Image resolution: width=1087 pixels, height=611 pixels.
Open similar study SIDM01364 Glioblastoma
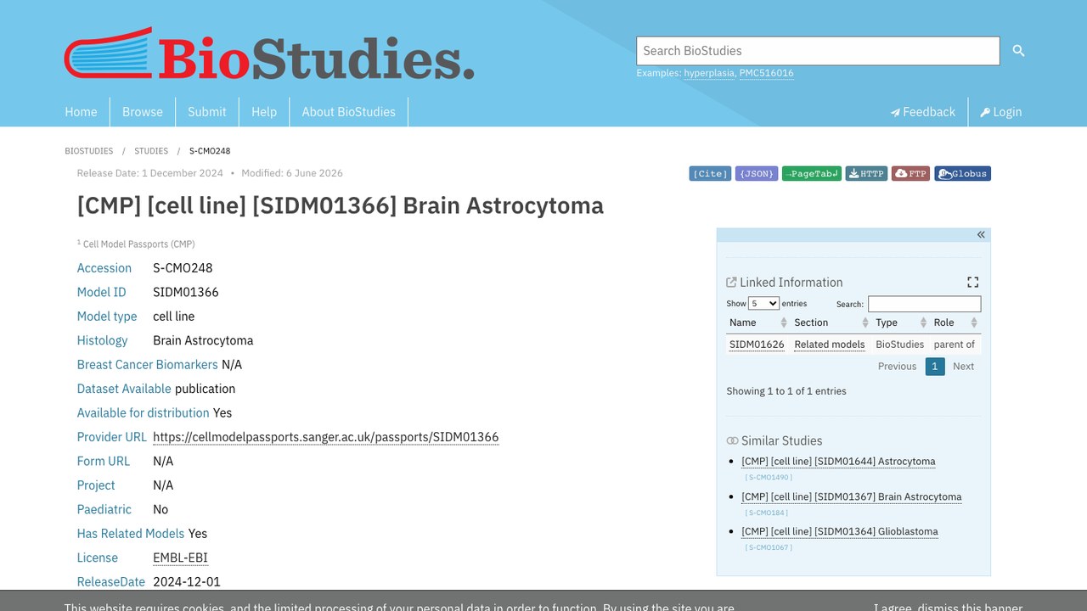point(840,531)
